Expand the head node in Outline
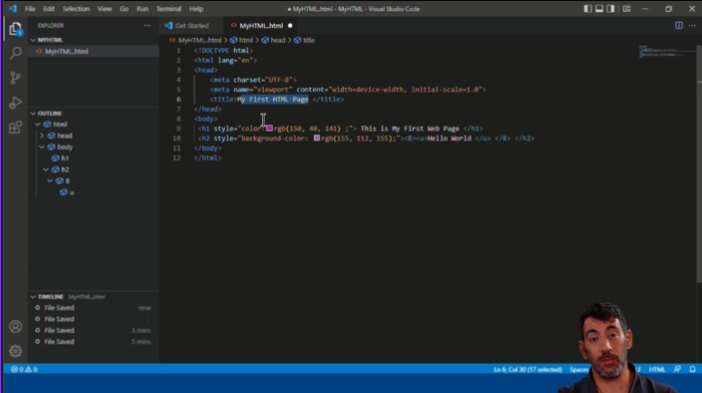The image size is (702, 393). (42, 135)
